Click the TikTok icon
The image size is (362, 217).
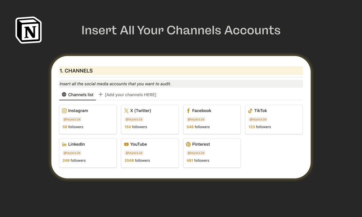click(x=250, y=111)
